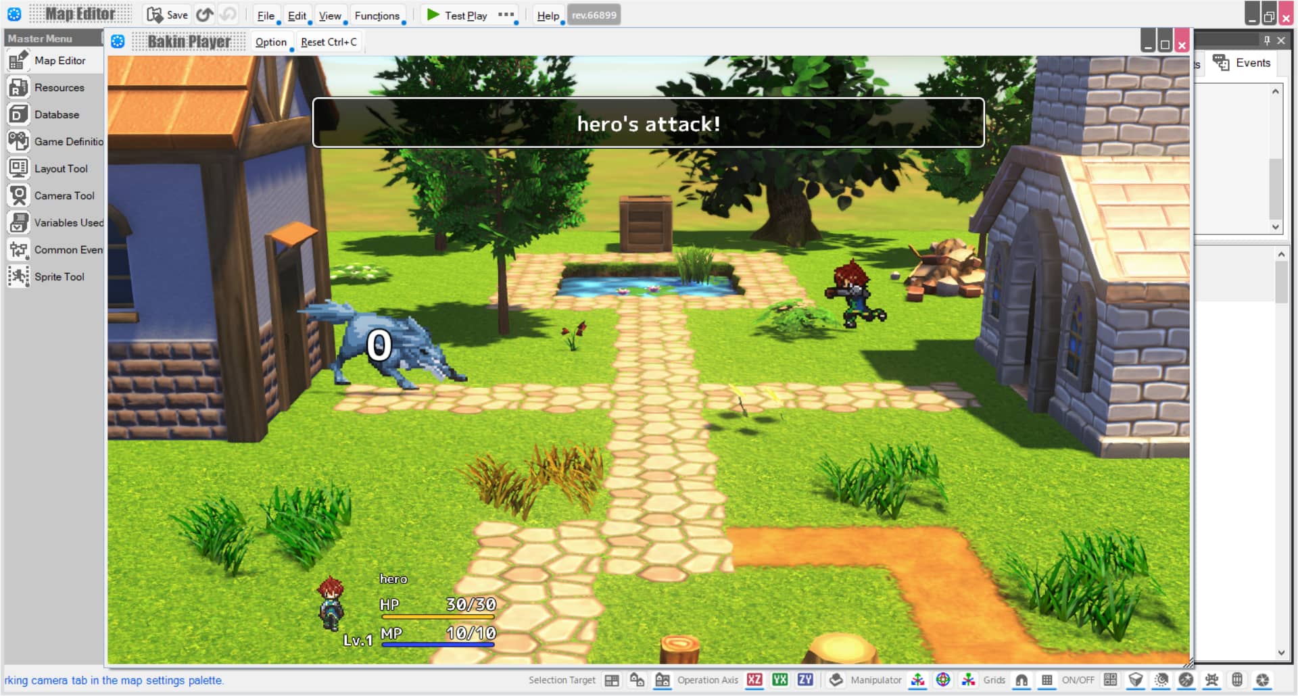1298x696 pixels.
Task: Click the redo arrow icon
Action: (229, 15)
